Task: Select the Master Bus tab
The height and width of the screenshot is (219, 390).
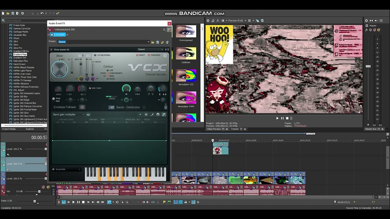Action: 371,129
